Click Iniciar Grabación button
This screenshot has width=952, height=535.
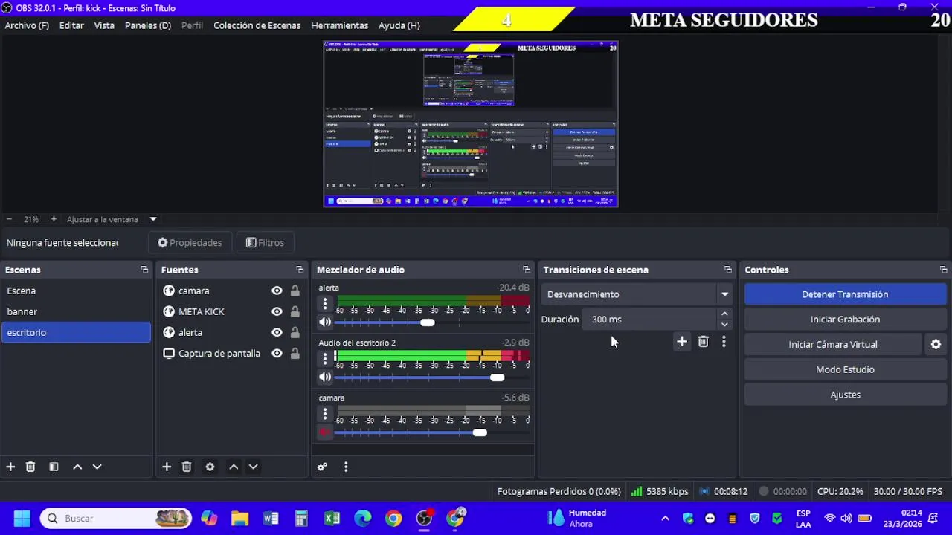coord(845,320)
